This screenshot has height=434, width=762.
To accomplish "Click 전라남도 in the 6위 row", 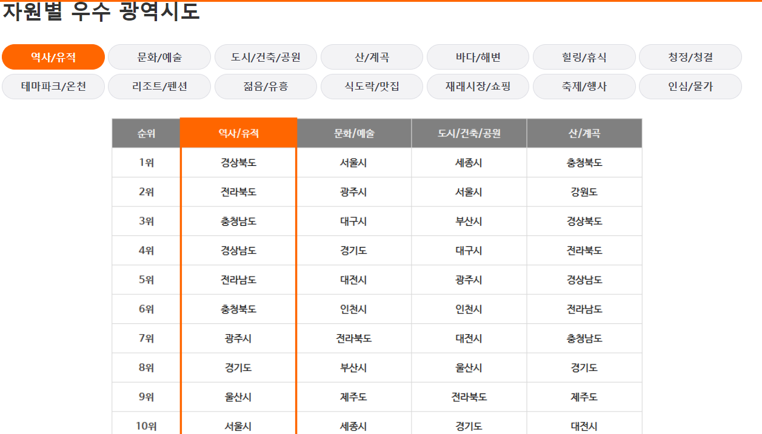I will point(584,309).
